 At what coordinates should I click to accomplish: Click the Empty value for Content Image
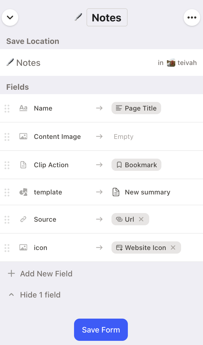(123, 137)
